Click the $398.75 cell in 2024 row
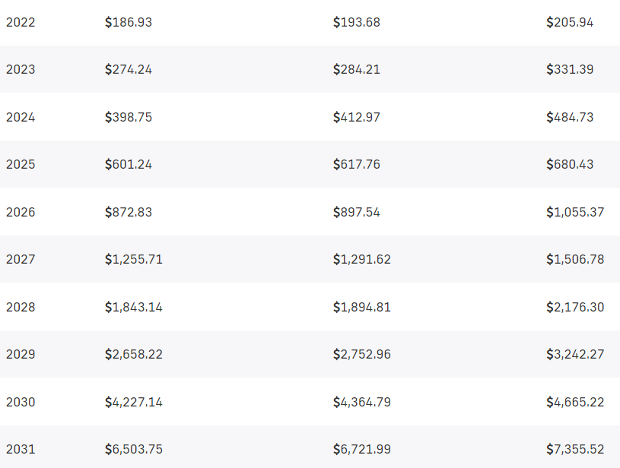 (128, 117)
